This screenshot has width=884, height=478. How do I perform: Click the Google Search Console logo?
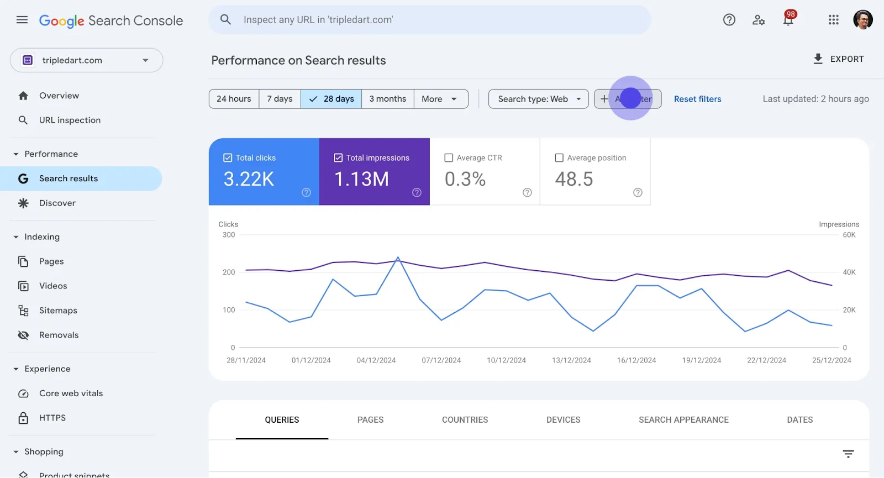pyautogui.click(x=111, y=21)
